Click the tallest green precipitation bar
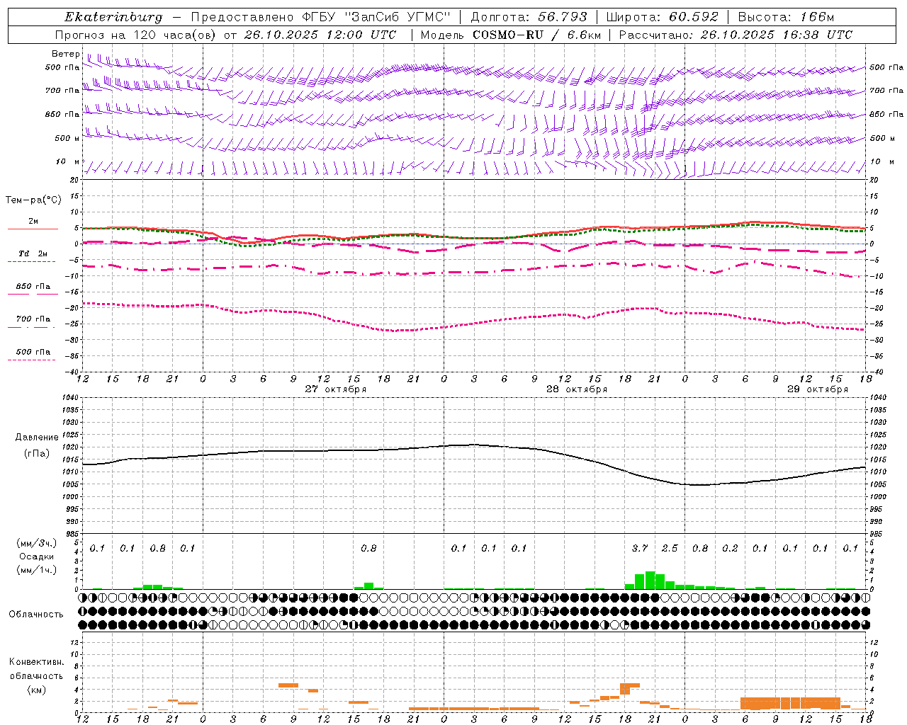Image resolution: width=907 pixels, height=725 pixels. [650, 580]
